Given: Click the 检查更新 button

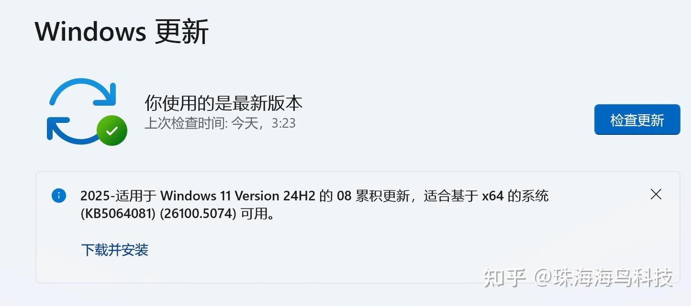Looking at the screenshot, I should click(637, 119).
